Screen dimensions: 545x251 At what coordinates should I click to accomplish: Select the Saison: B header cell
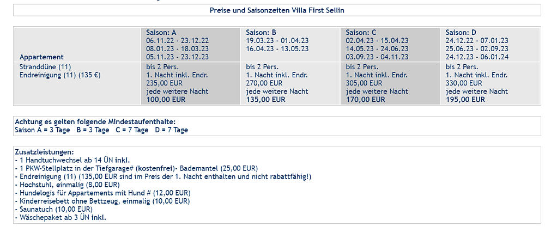point(290,45)
